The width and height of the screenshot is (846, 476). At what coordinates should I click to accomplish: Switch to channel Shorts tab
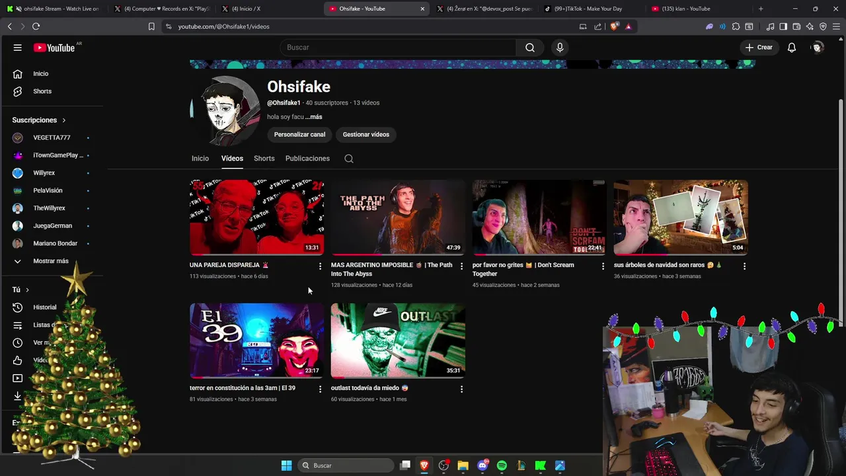pos(264,159)
